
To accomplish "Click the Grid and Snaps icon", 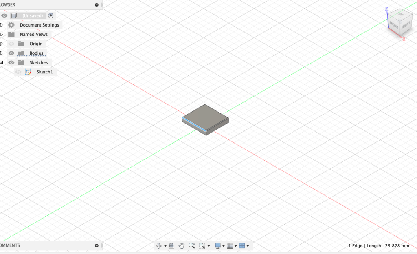I will [230, 245].
